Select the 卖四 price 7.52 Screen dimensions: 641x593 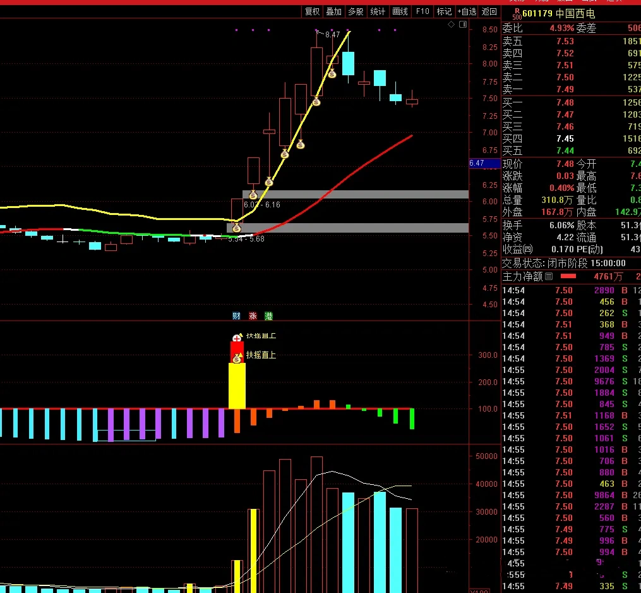tap(565, 53)
